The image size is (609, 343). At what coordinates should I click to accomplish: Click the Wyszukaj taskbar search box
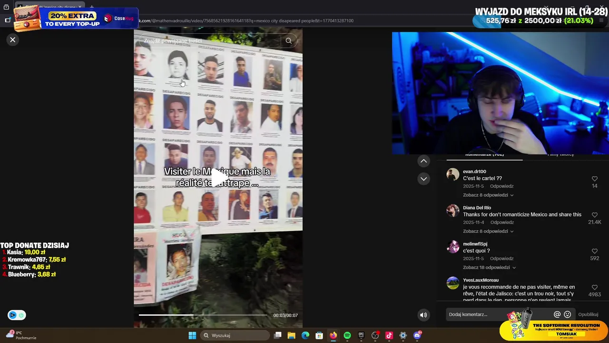[x=235, y=335]
